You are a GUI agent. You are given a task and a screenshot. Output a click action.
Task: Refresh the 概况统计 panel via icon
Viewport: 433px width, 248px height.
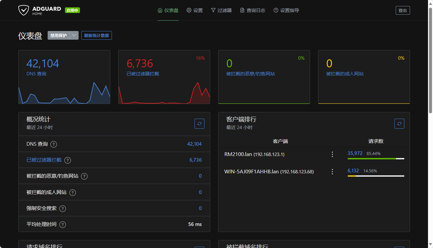[200, 124]
